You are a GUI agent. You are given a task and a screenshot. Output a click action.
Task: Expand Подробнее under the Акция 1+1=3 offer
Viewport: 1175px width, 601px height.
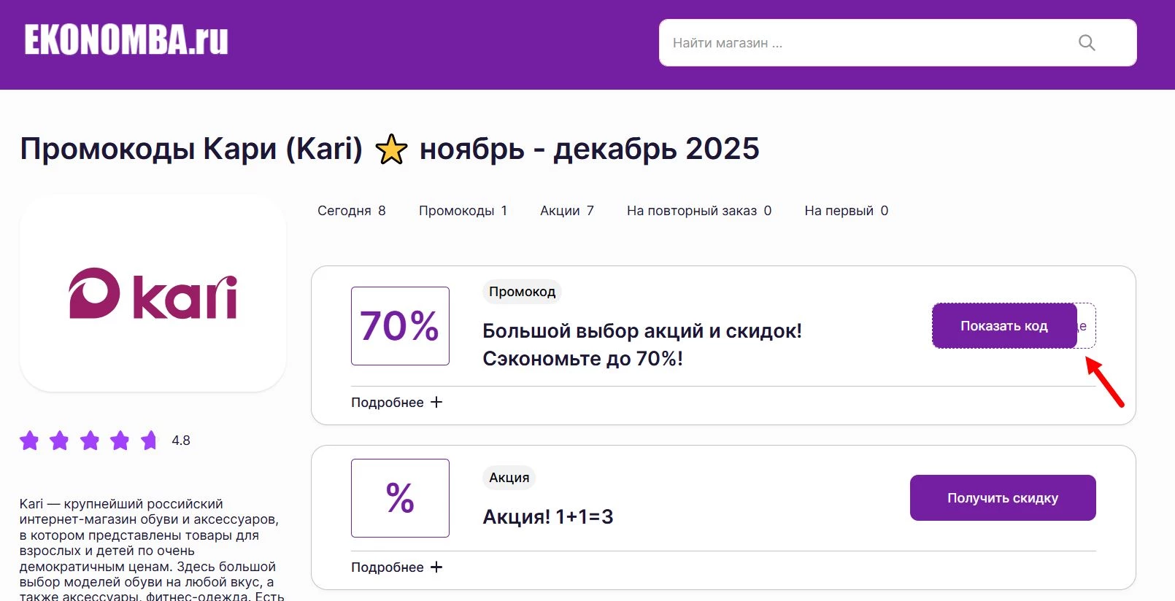point(396,567)
